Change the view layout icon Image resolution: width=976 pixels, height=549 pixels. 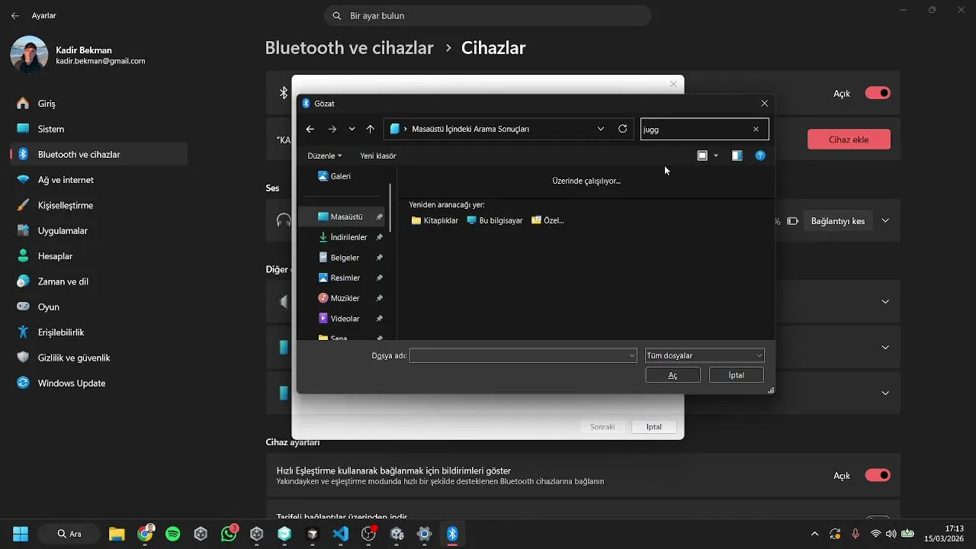tap(702, 156)
